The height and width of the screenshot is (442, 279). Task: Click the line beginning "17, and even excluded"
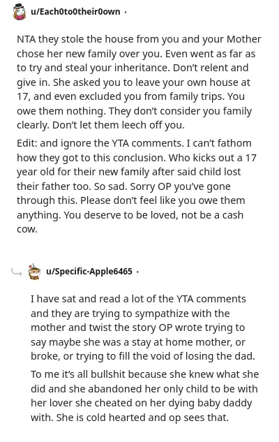click(x=130, y=96)
